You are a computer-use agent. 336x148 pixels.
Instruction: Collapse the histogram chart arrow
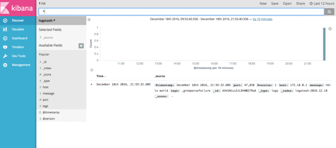click(x=92, y=70)
